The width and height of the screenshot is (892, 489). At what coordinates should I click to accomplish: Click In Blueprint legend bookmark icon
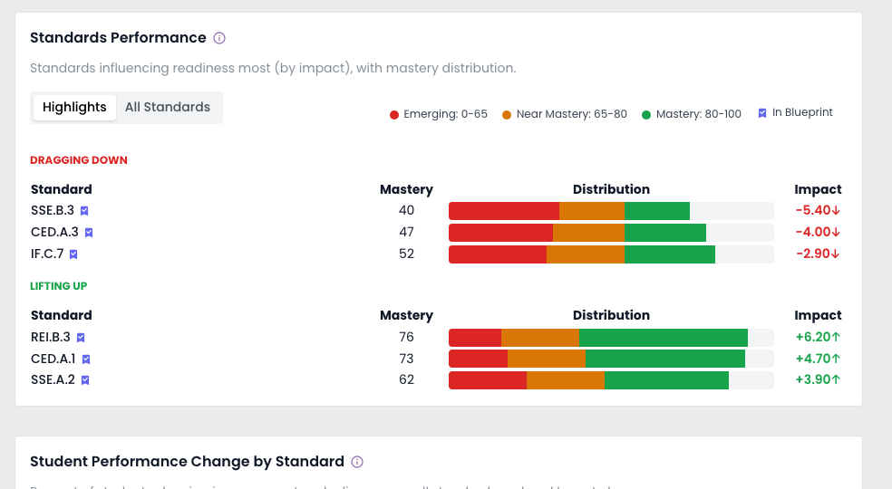point(762,113)
